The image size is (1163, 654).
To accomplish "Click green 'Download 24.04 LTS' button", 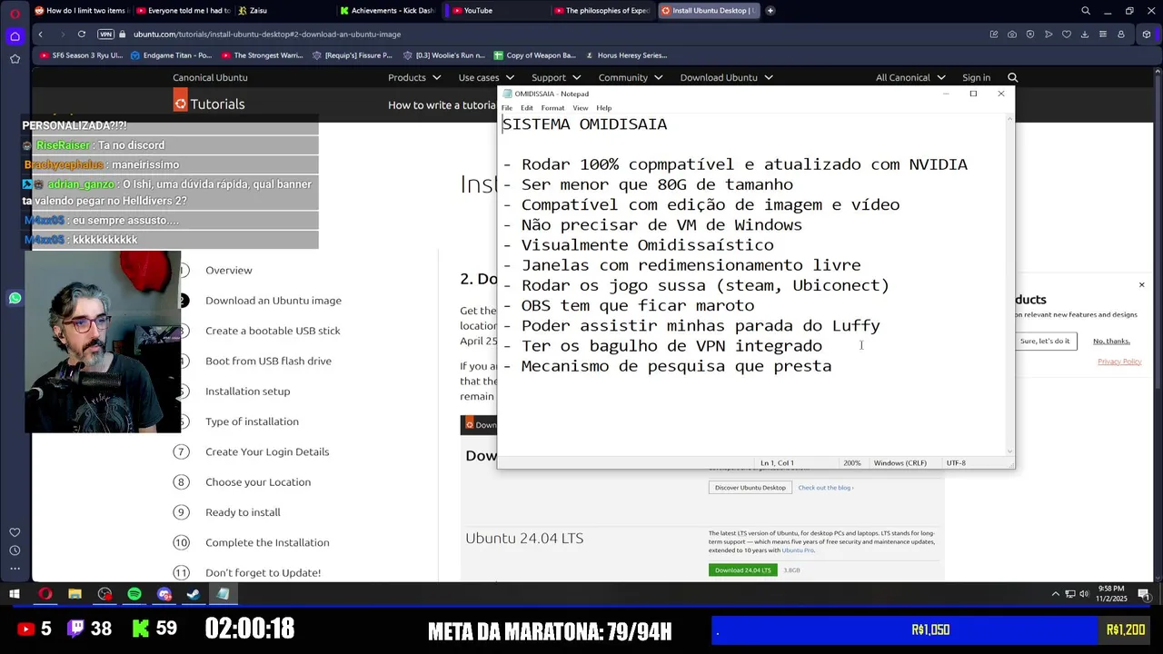I will point(742,570).
